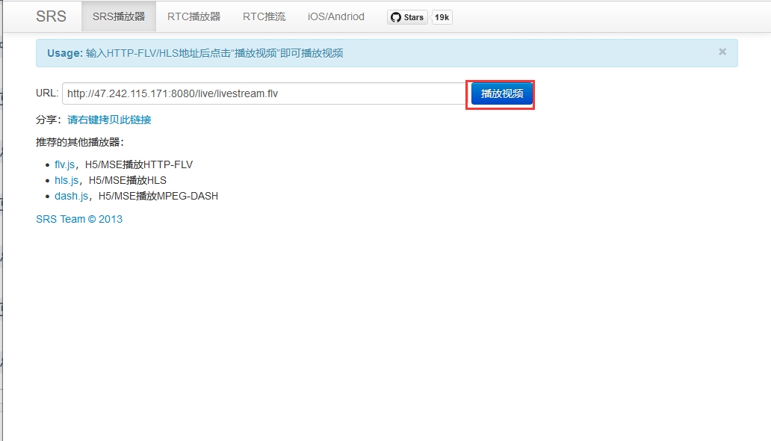This screenshot has height=441, width=771.
Task: Open the 19k star count badge
Action: click(x=442, y=17)
